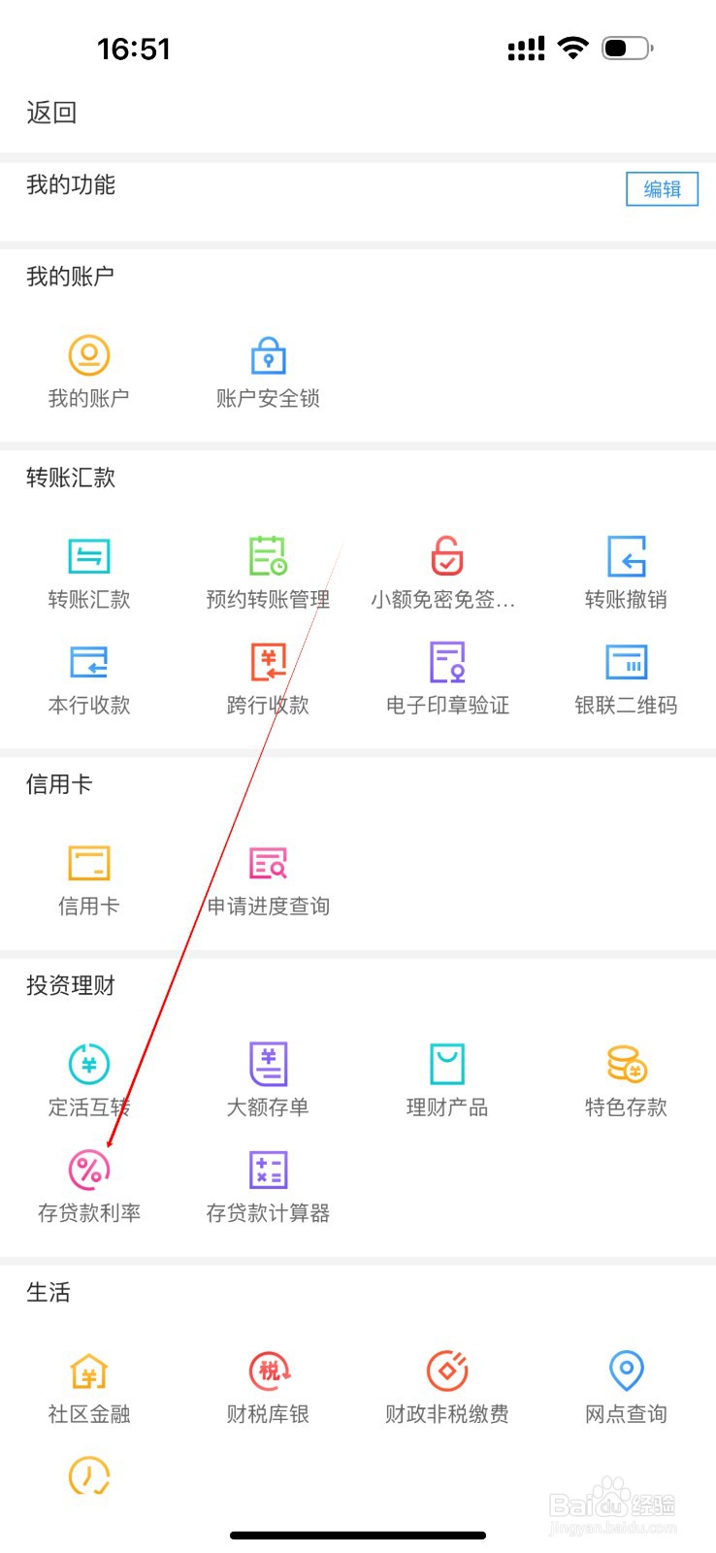Image resolution: width=716 pixels, height=1553 pixels.
Task: Open 转账撤销 transfer cancel icon
Action: coord(627,556)
